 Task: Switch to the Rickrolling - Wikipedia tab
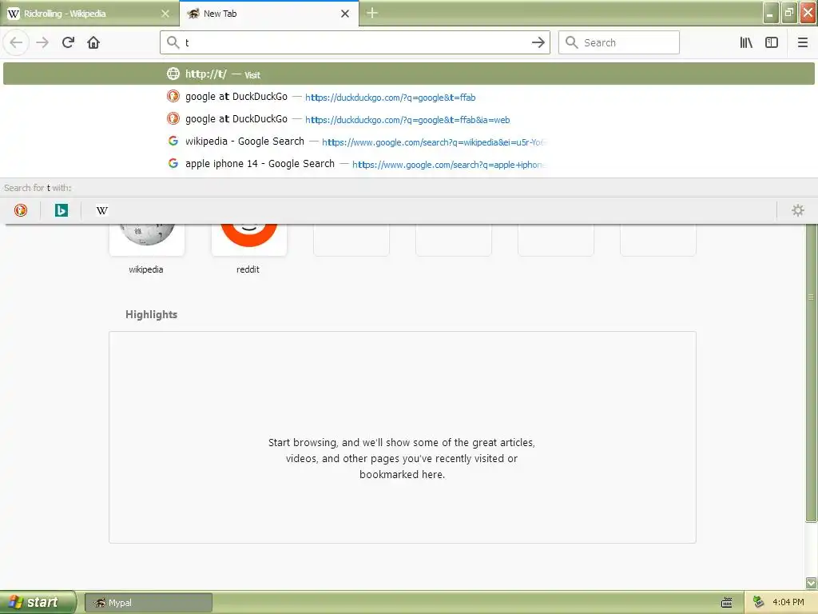coord(89,14)
